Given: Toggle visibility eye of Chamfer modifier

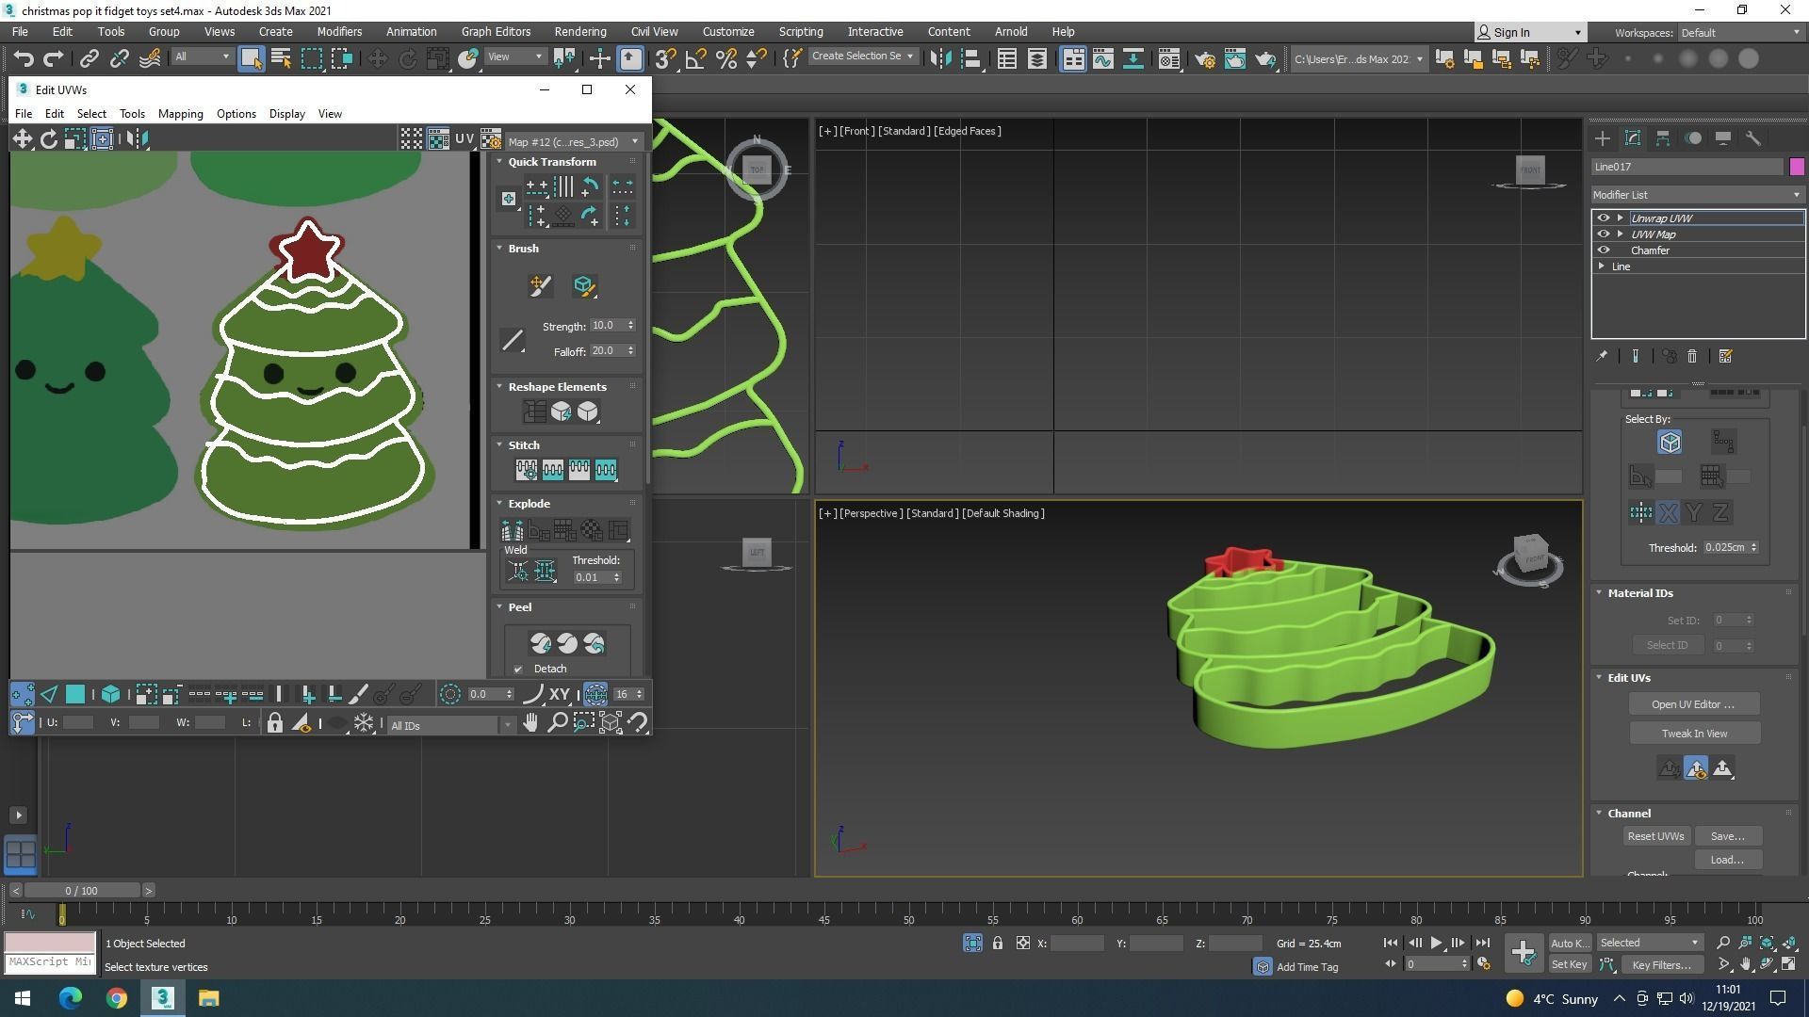Looking at the screenshot, I should [1603, 250].
